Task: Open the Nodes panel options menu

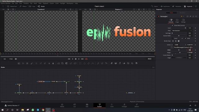Action: tap(153, 67)
